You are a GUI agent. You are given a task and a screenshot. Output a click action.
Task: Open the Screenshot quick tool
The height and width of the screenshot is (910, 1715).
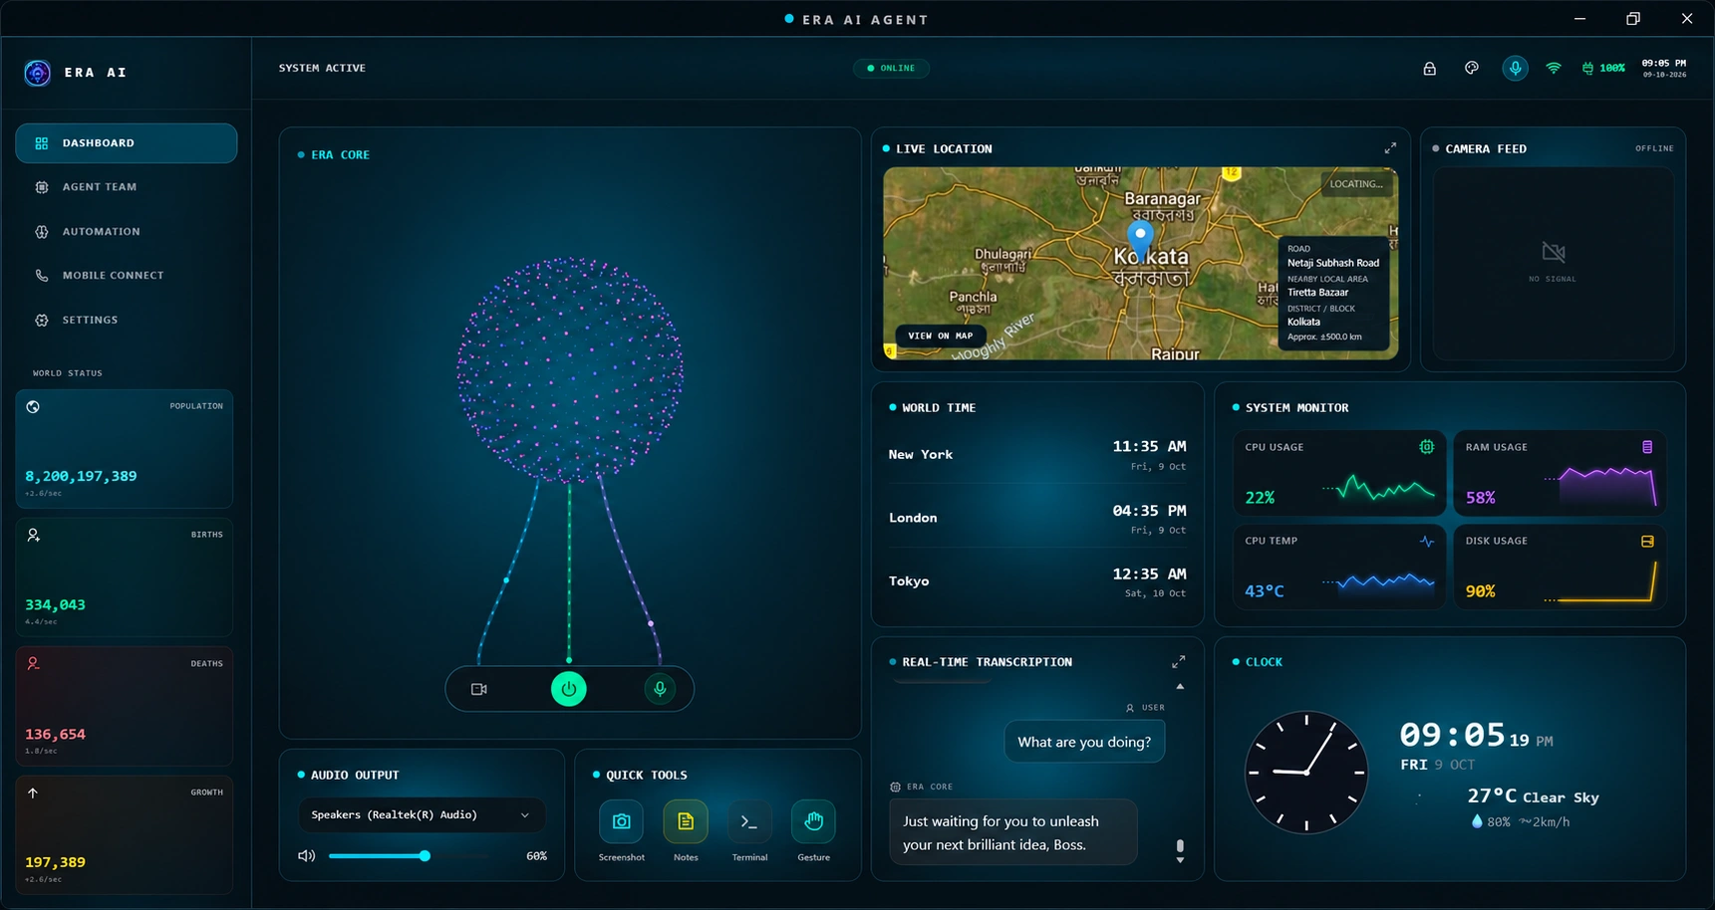pyautogui.click(x=621, y=821)
